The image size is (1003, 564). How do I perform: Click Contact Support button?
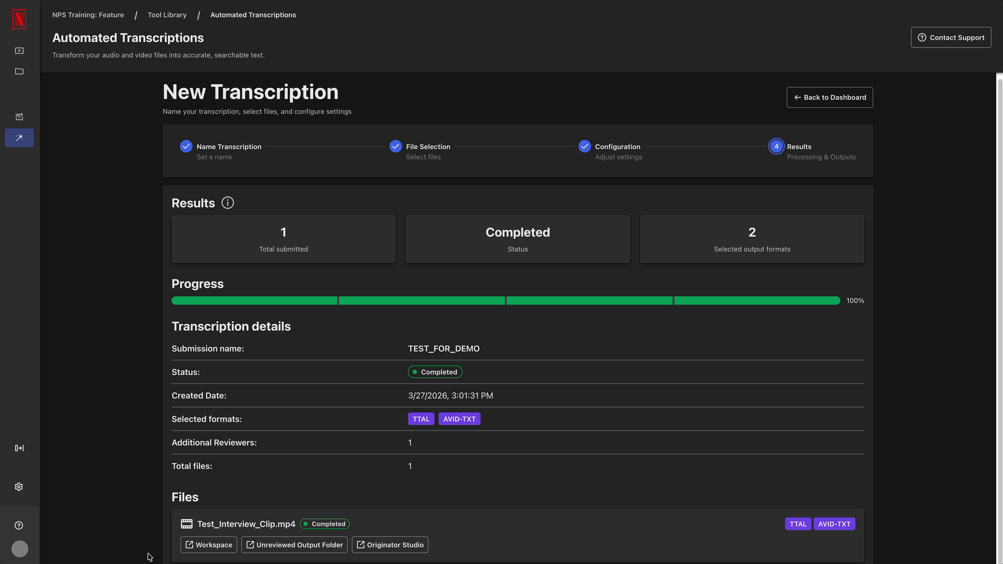951,38
